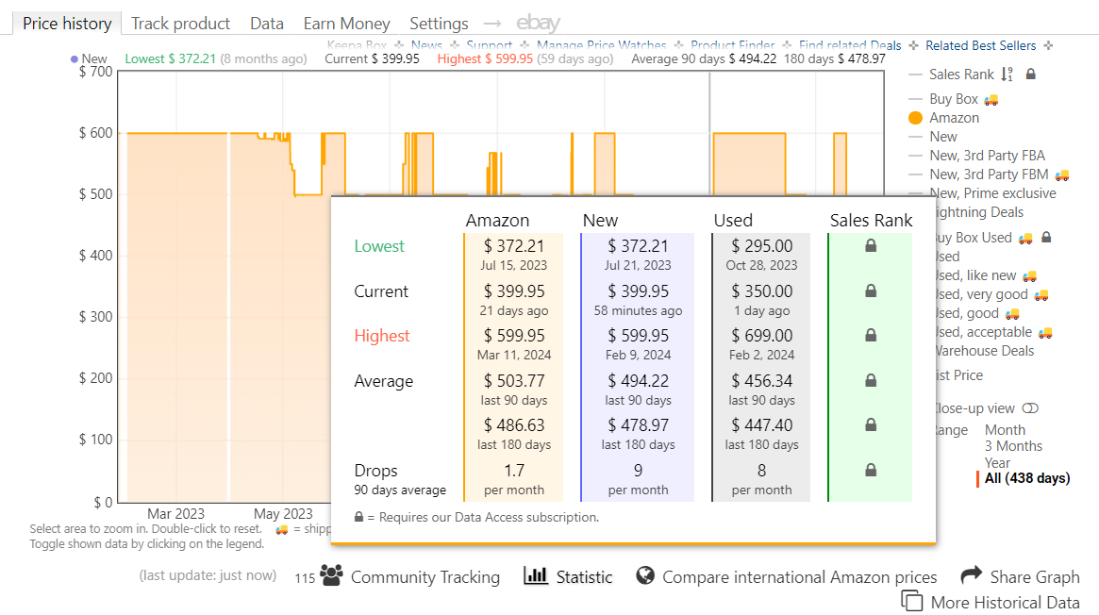Toggle the Amazon price series in legend

click(954, 118)
